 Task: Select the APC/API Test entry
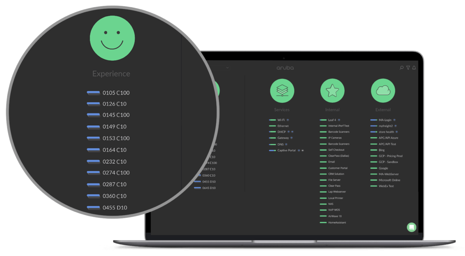[383, 144]
